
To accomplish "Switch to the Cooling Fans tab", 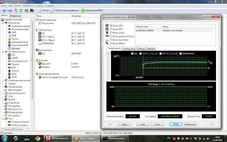I will [129, 49].
